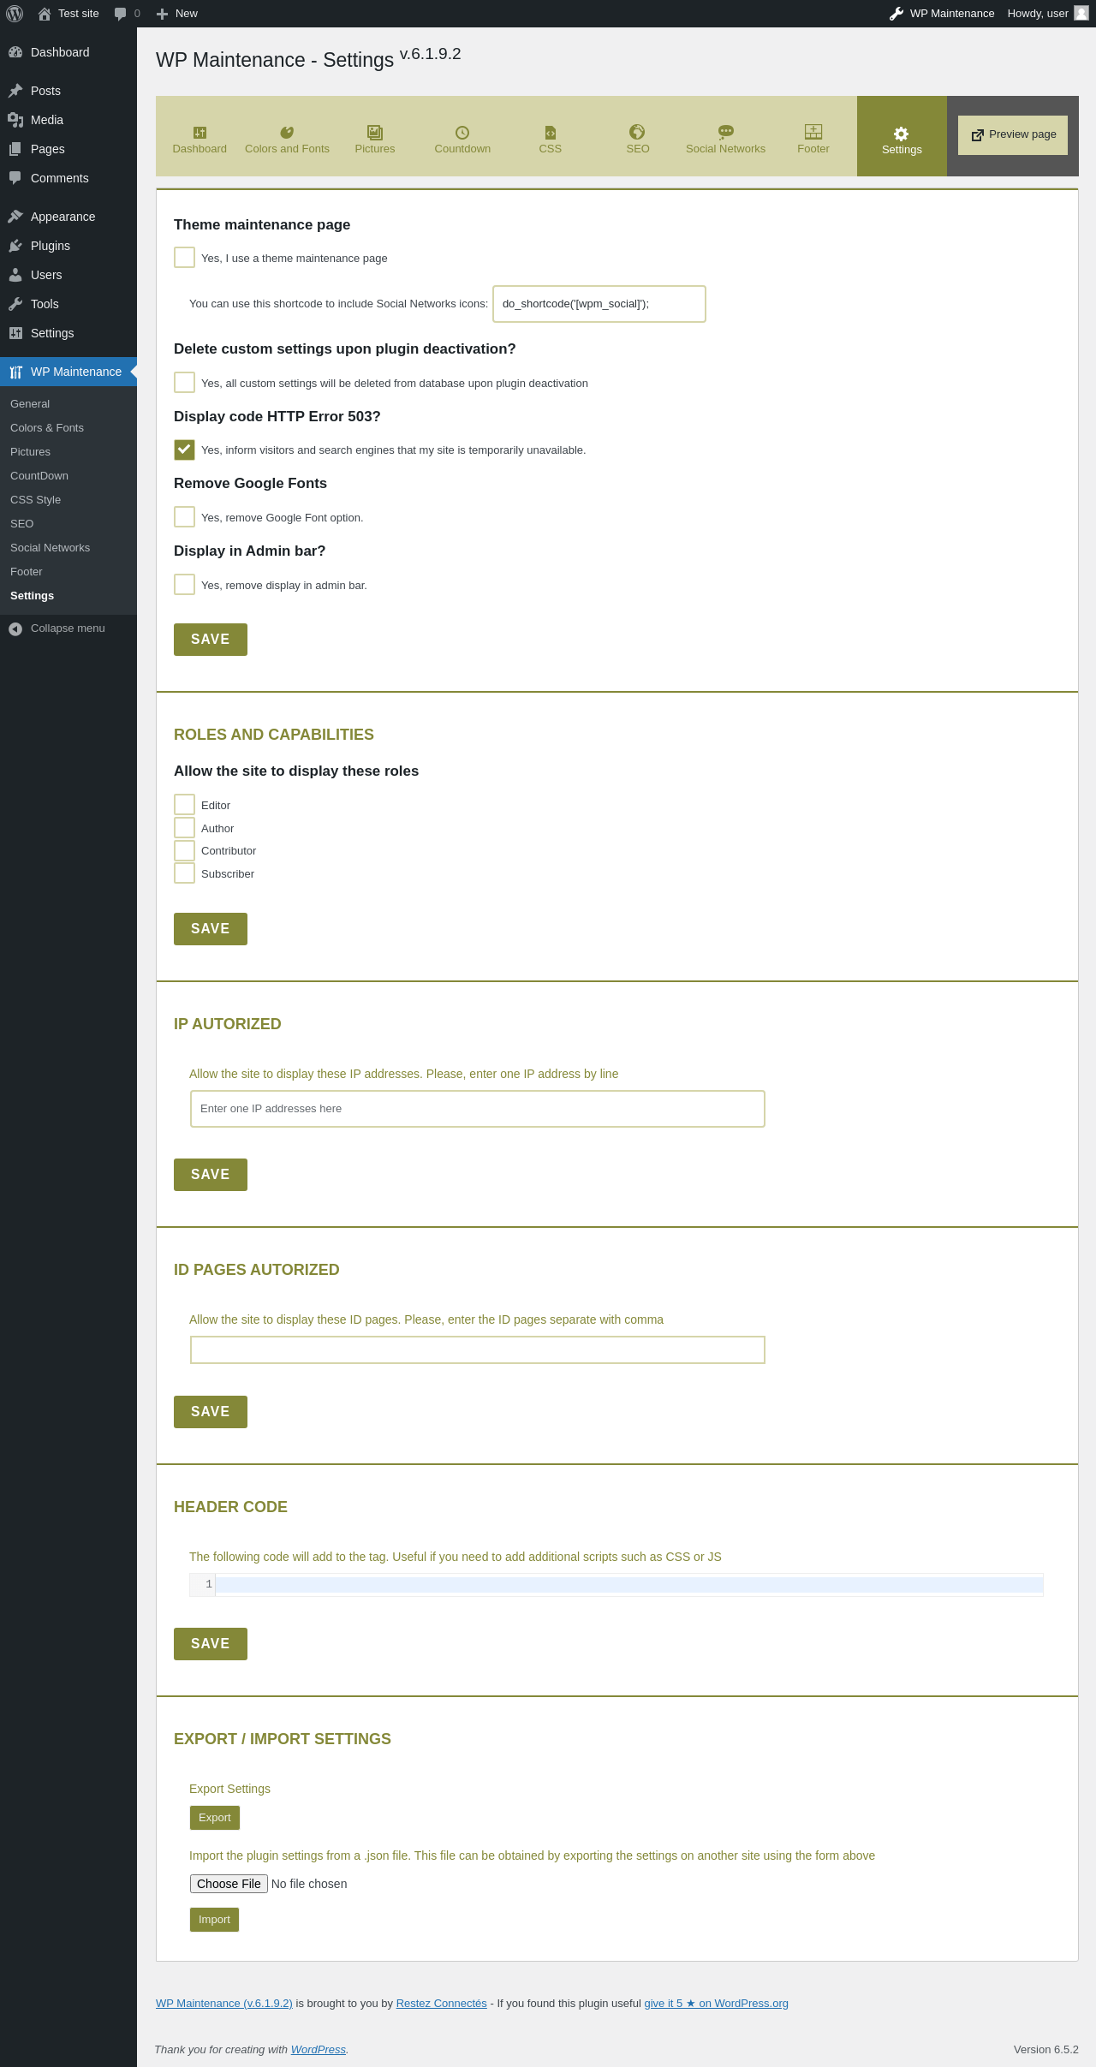Tick the Editor role checkbox
The width and height of the screenshot is (1096, 2067).
click(x=184, y=804)
